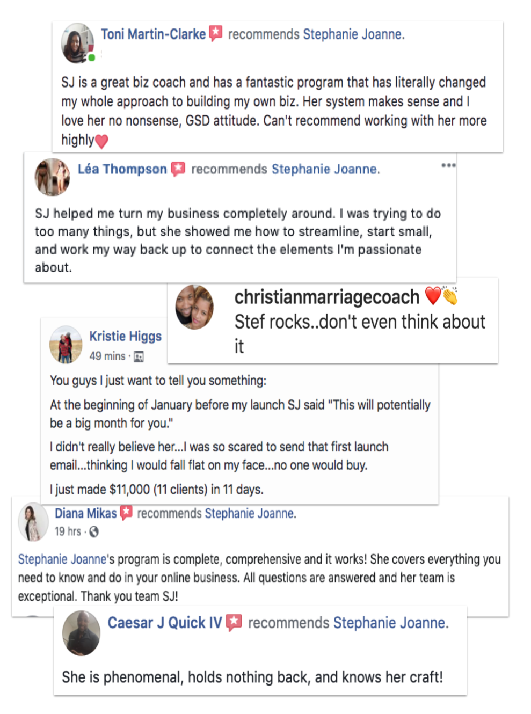This screenshot has height=714, width=531.
Task: Click the green online status dot on Toni's avatar
Action: coord(92,57)
